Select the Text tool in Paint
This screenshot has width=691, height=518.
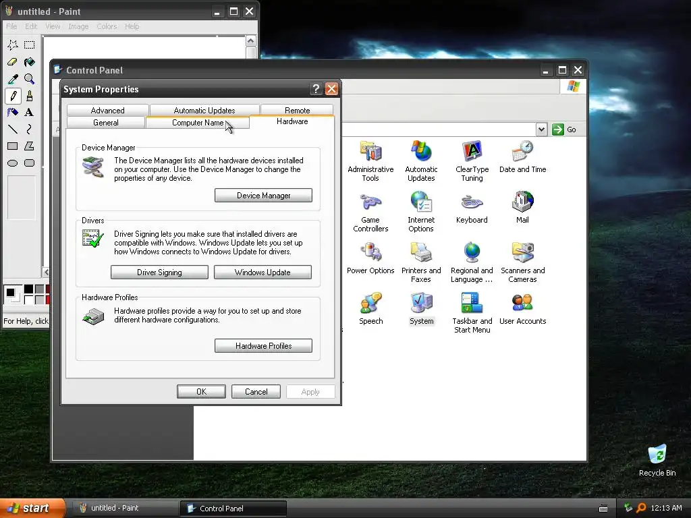(30, 113)
